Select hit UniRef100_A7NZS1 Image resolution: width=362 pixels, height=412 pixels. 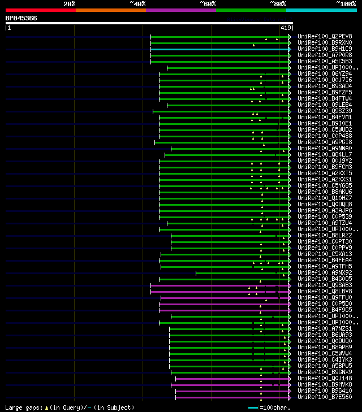[325, 329]
